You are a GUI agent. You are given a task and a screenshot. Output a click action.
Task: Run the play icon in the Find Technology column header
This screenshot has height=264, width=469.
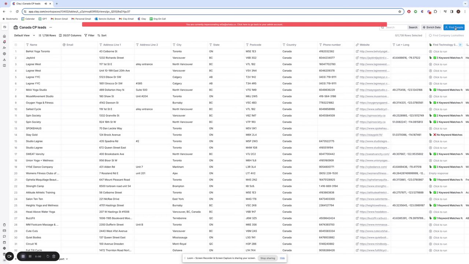pyautogui.click(x=460, y=45)
